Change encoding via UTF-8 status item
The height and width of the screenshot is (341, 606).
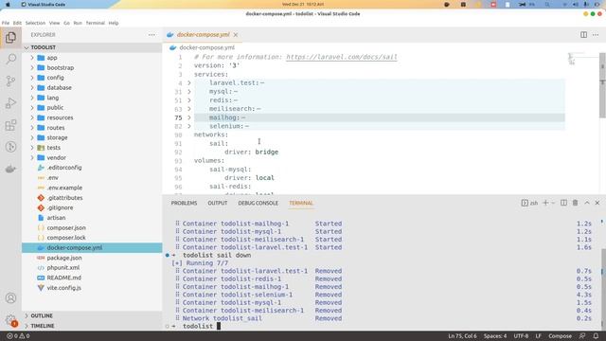(521, 336)
